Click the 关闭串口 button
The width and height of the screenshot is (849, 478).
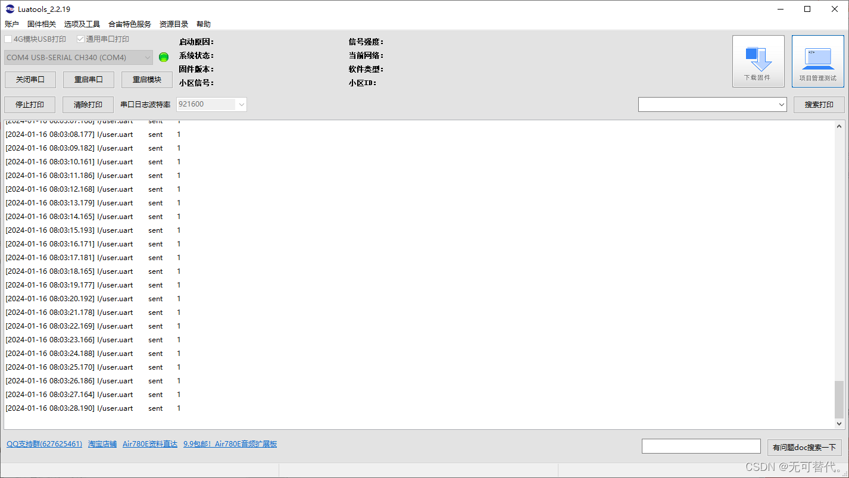pyautogui.click(x=30, y=80)
